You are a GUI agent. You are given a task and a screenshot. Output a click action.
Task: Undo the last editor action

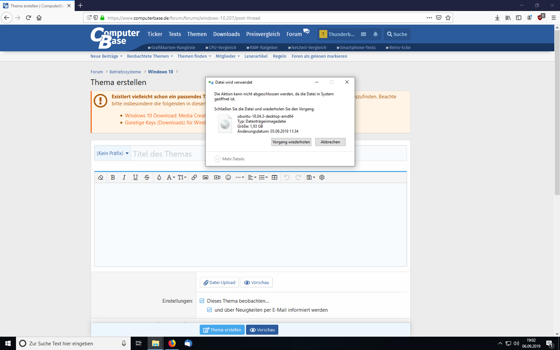287,177
